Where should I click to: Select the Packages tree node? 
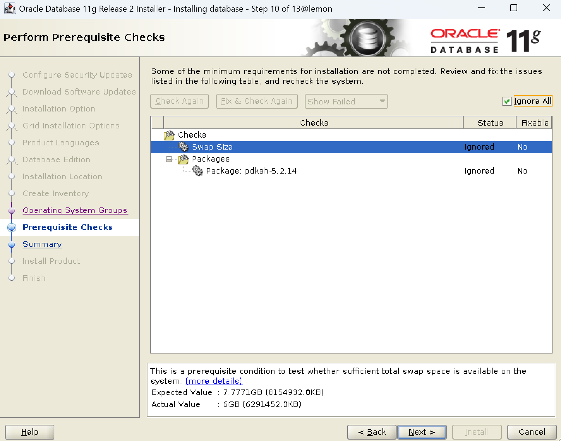(x=211, y=159)
